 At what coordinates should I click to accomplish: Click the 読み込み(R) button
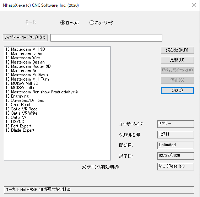point(177,50)
